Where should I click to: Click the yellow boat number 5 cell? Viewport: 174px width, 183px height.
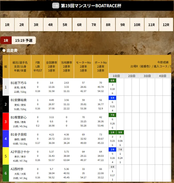[x=6, y=156]
